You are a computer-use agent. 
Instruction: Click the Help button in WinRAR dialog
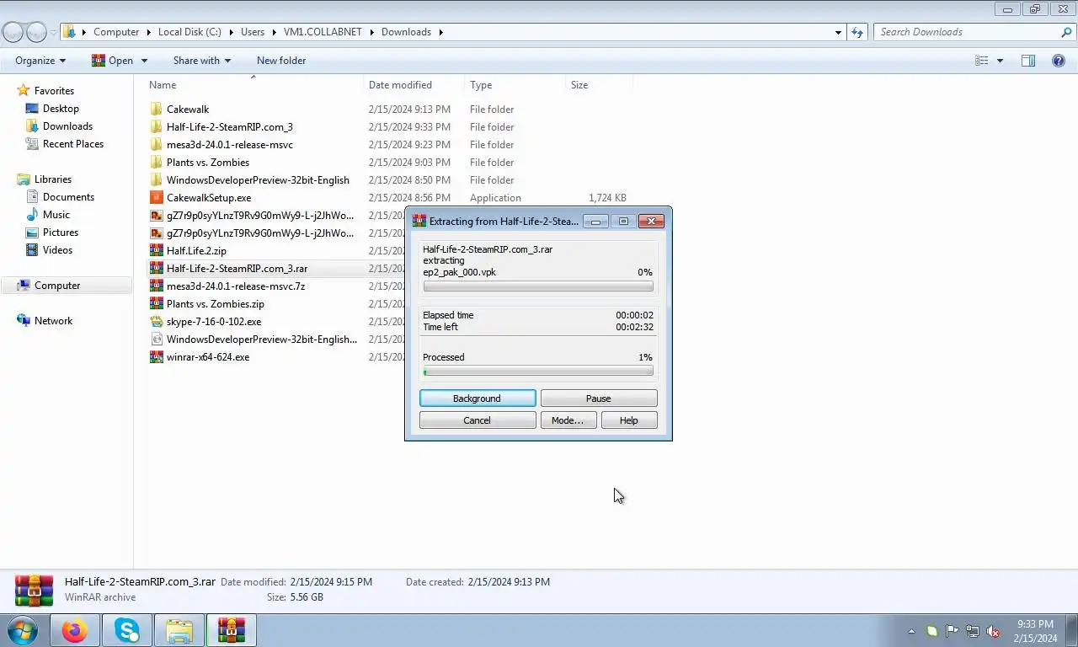[x=629, y=420]
